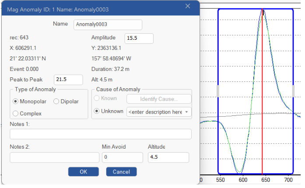This screenshot has width=305, height=188.
Task: Click the Name input field
Action: point(108,24)
